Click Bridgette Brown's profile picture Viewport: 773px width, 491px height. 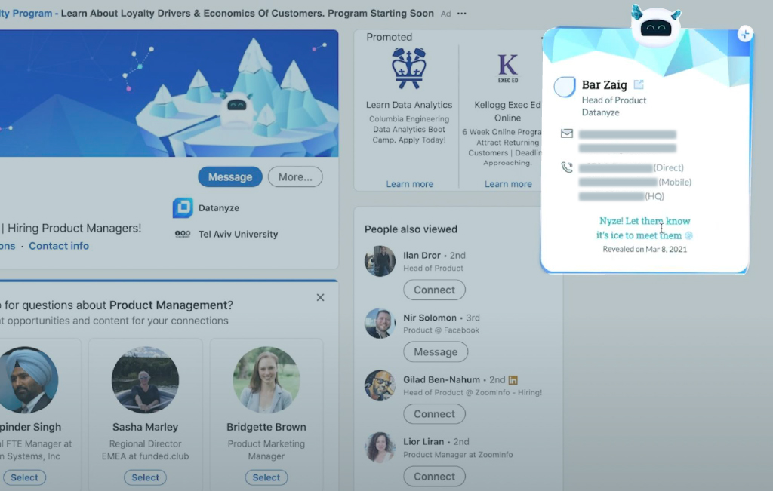coord(266,379)
